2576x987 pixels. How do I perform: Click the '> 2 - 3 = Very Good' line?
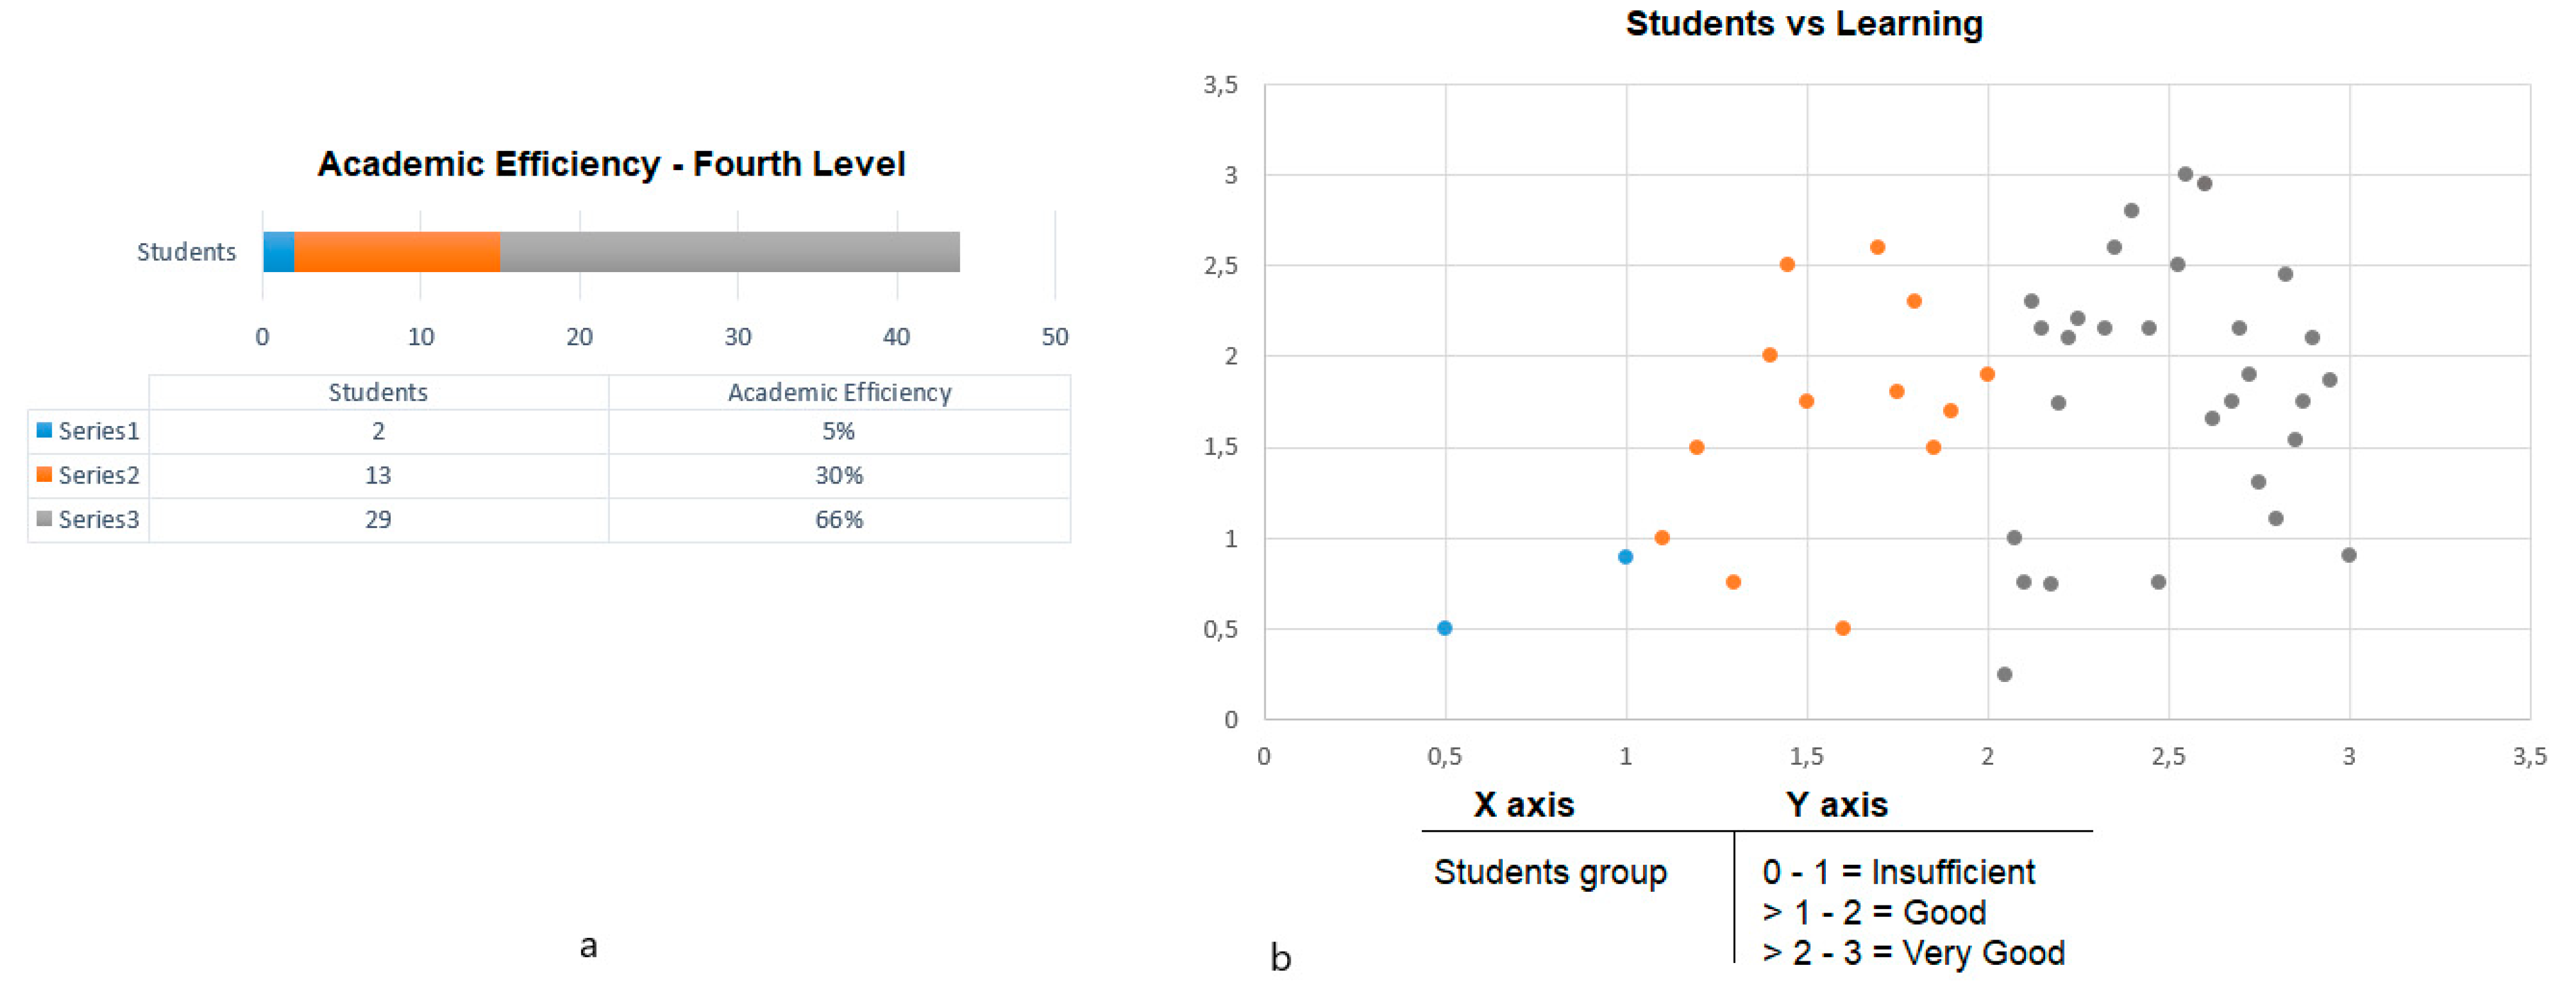click(1913, 953)
